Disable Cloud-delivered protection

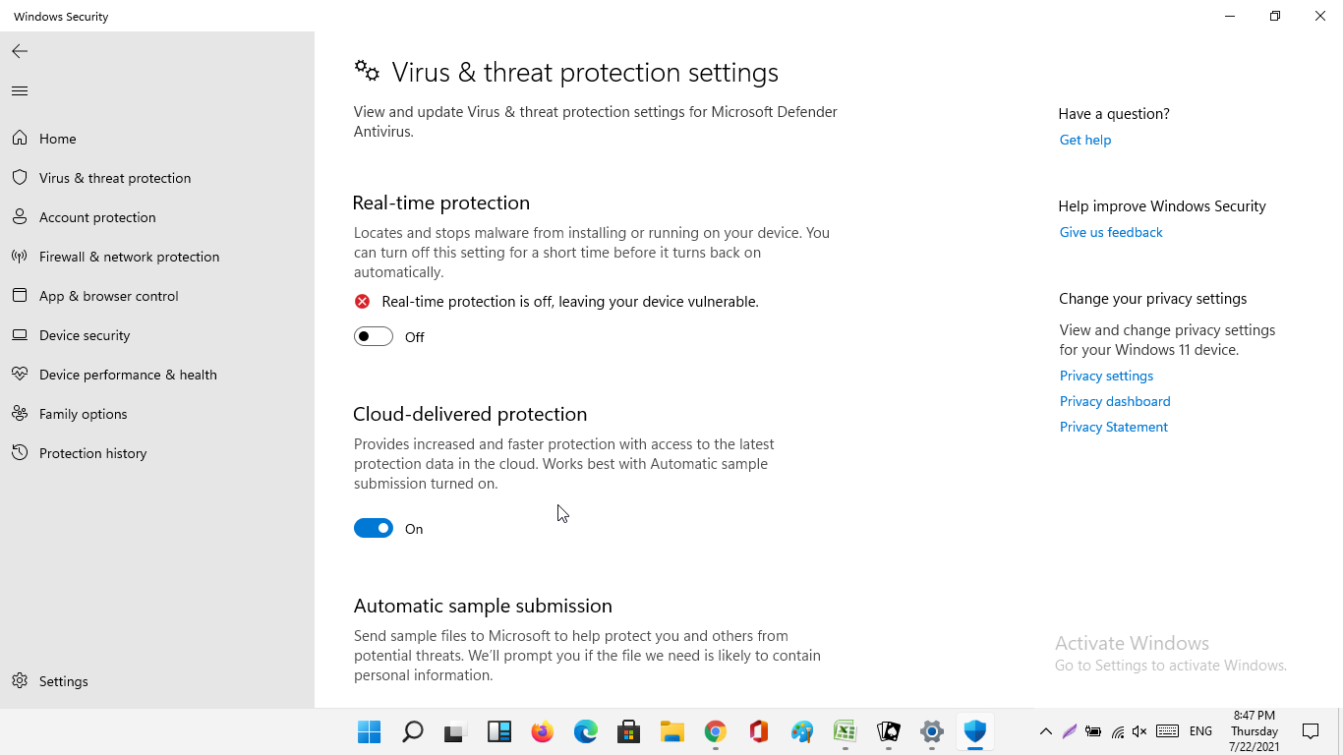[373, 528]
